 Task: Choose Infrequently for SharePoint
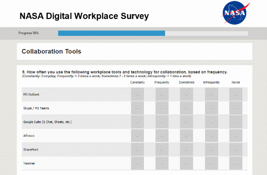pyautogui.click(x=211, y=149)
